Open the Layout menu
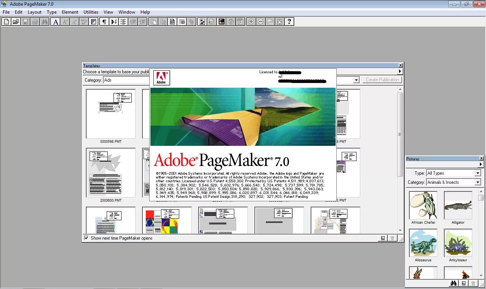 click(x=34, y=12)
